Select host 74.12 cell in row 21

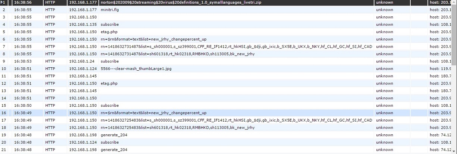440,150
